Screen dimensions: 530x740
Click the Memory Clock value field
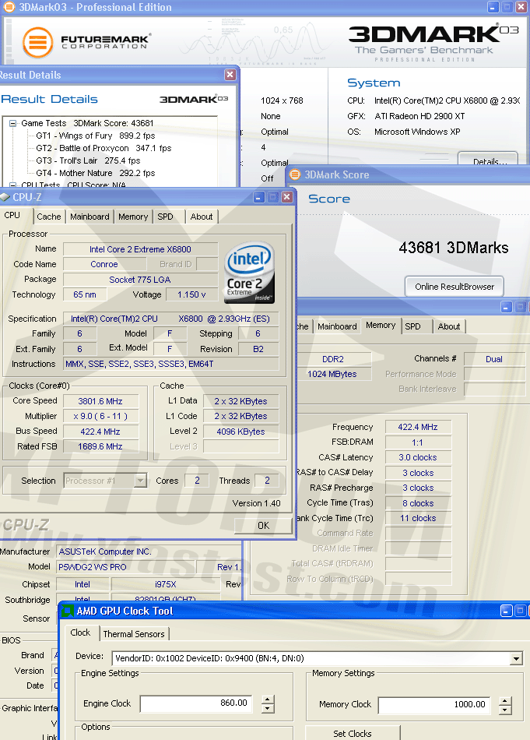[x=434, y=705]
